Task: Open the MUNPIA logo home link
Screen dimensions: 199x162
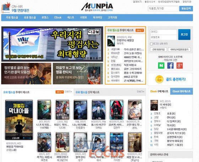Action: 97,7
